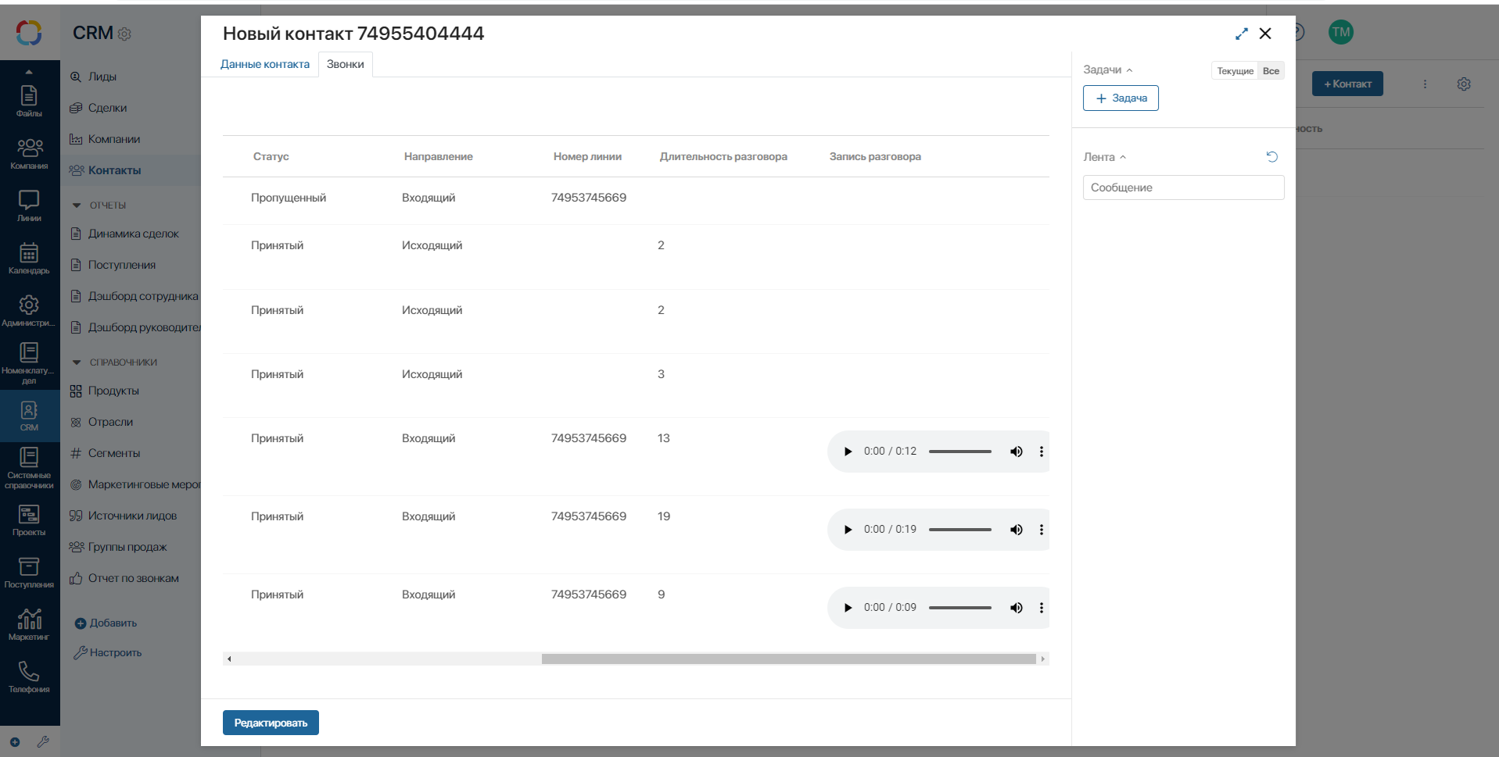Open the Календарь sidebar icon
Viewport: 1499px width, 757px height.
point(29,258)
